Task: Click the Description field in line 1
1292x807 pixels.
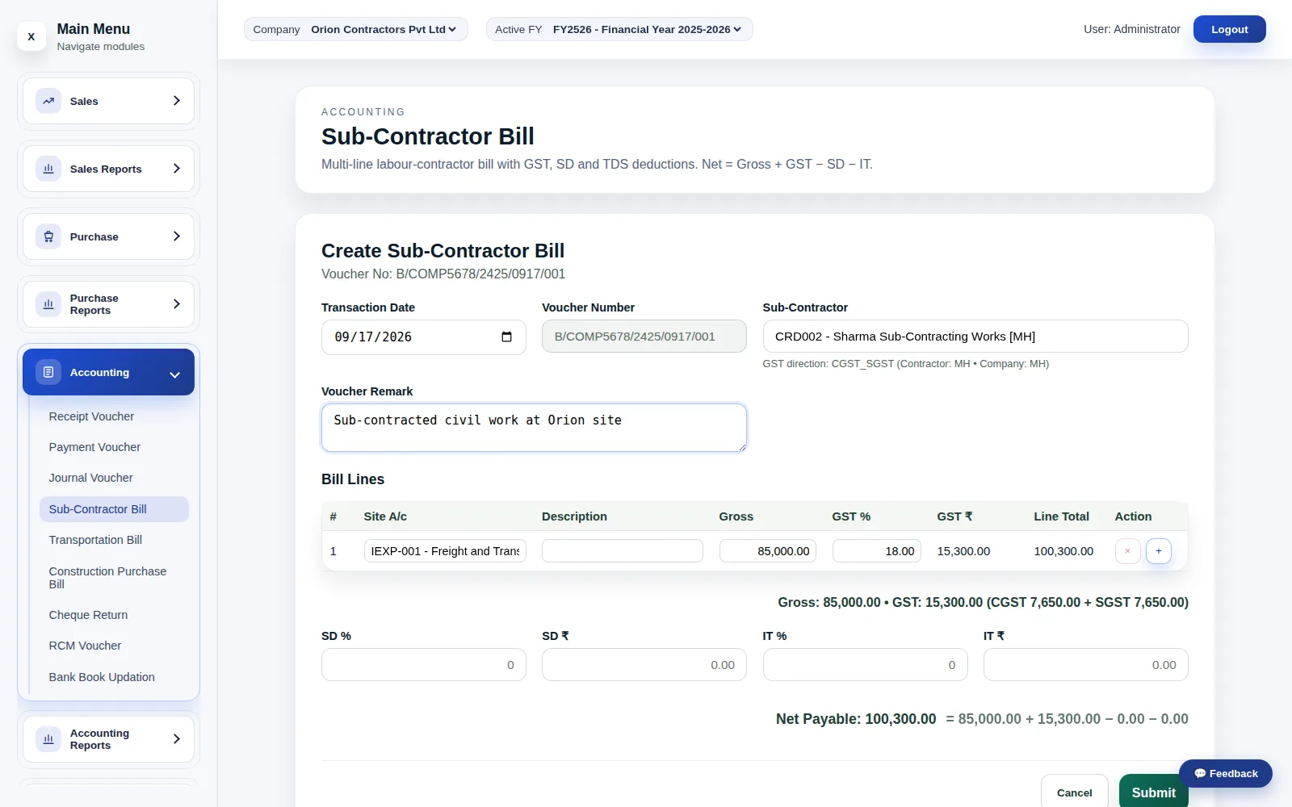Action: [x=622, y=551]
